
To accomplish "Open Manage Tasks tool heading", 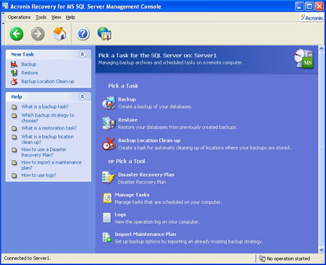I will pos(132,195).
